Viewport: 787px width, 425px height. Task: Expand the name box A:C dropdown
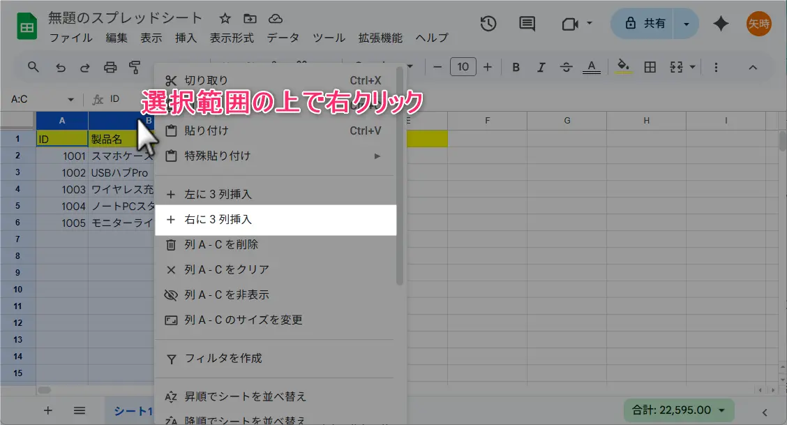pos(70,99)
